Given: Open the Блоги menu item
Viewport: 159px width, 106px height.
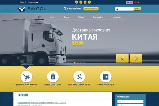Looking at the screenshot, I should 67,17.
